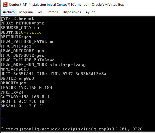The image size is (155, 133).
Task: Click the IPV6INIT=yes line
Action: tap(16, 46)
